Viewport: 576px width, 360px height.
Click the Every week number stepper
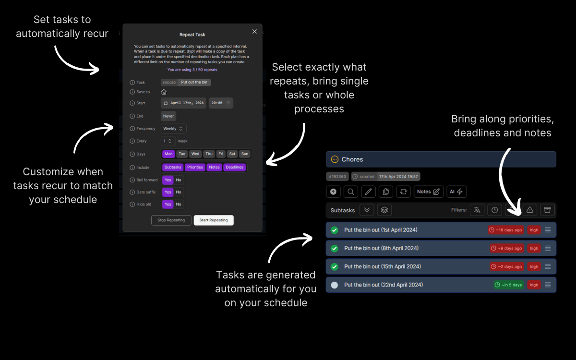pyautogui.click(x=168, y=141)
